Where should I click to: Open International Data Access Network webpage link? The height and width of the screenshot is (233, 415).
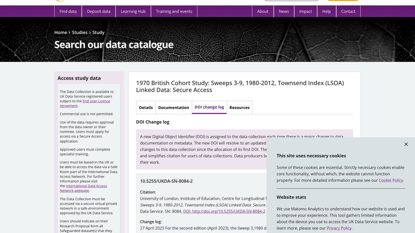(83, 188)
